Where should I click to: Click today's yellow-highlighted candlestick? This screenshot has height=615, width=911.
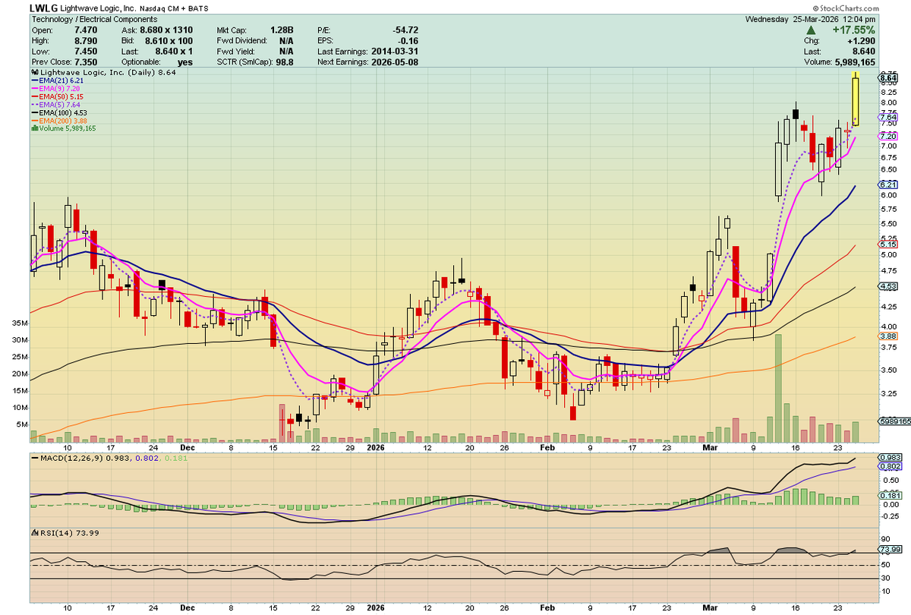click(x=855, y=99)
